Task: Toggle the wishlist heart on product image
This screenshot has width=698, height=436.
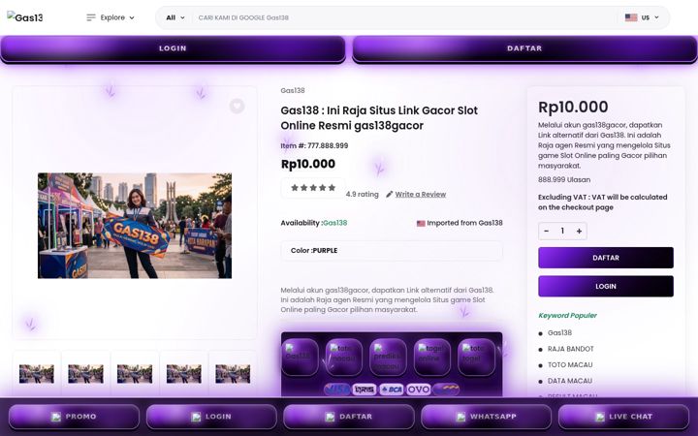Action: pyautogui.click(x=237, y=106)
